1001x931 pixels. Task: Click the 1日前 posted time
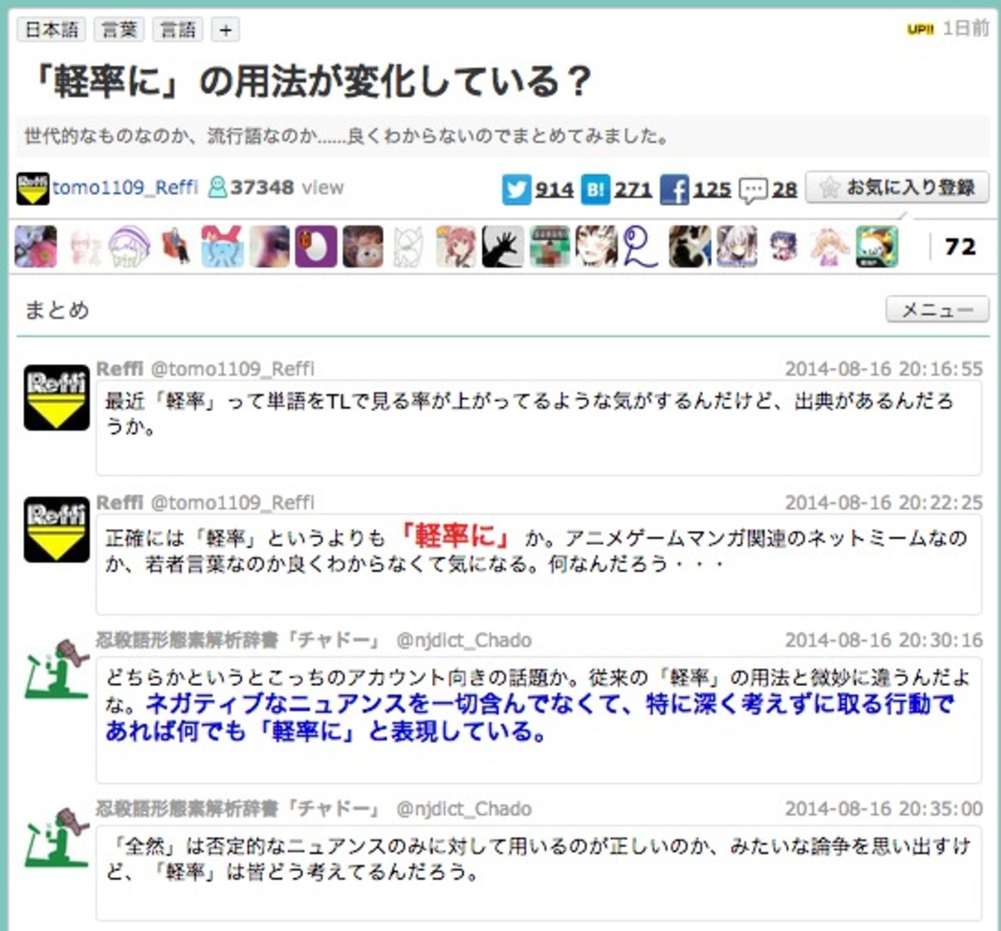966,28
